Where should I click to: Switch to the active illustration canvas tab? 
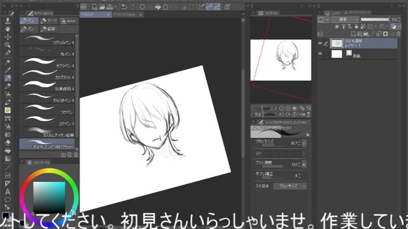96,15
